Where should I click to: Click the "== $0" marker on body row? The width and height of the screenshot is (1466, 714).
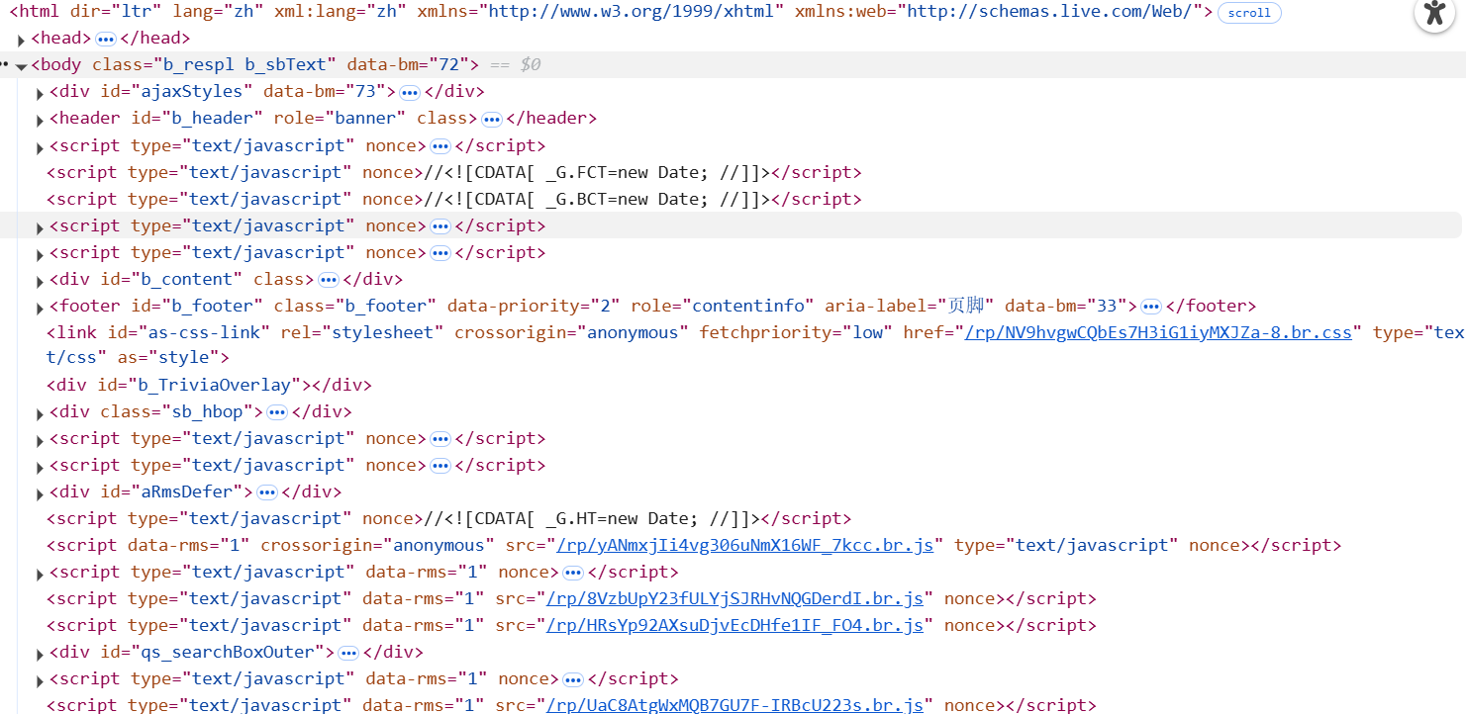[516, 64]
